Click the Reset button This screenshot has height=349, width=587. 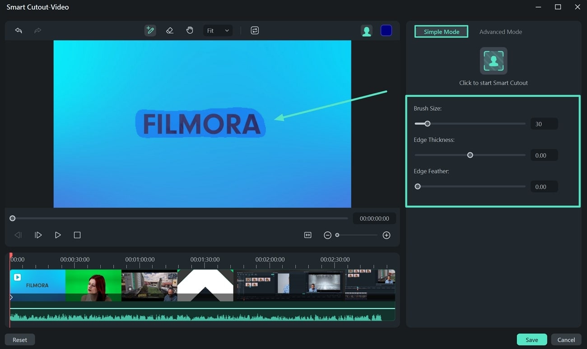pos(20,340)
